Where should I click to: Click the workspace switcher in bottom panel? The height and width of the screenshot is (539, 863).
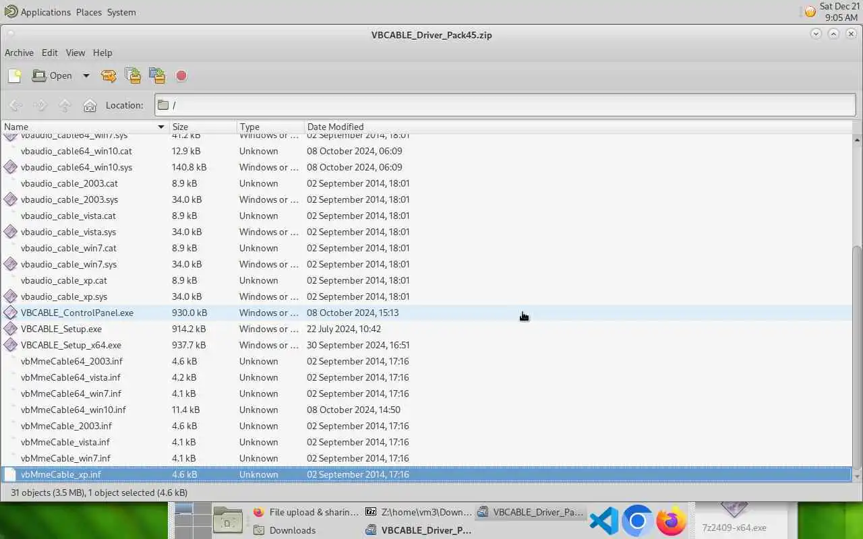tap(192, 521)
